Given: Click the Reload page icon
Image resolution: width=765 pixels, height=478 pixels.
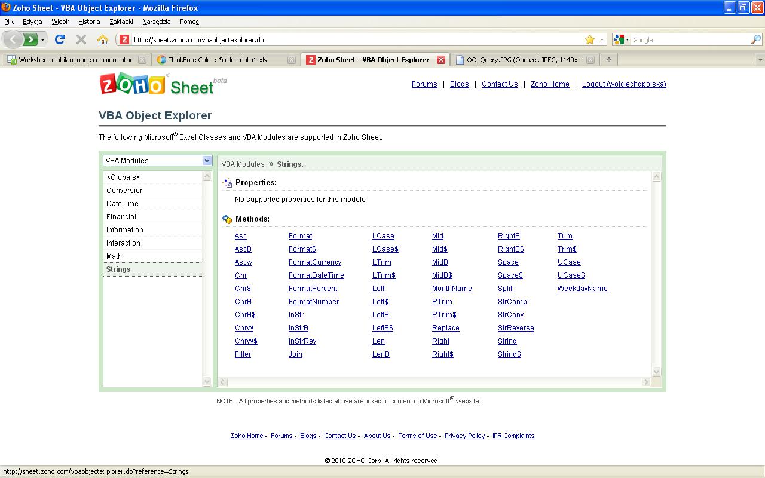Looking at the screenshot, I should (x=59, y=39).
